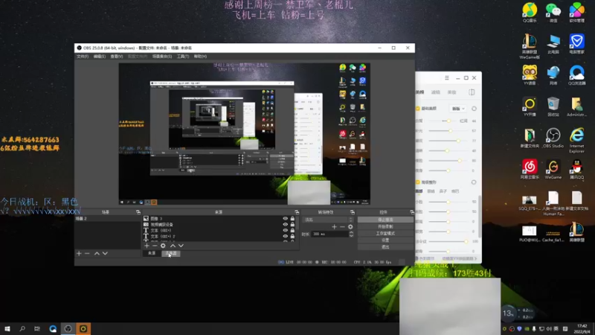Toggle the basic beauty yellow checkbox
Image resolution: width=595 pixels, height=335 pixels.
[418, 109]
